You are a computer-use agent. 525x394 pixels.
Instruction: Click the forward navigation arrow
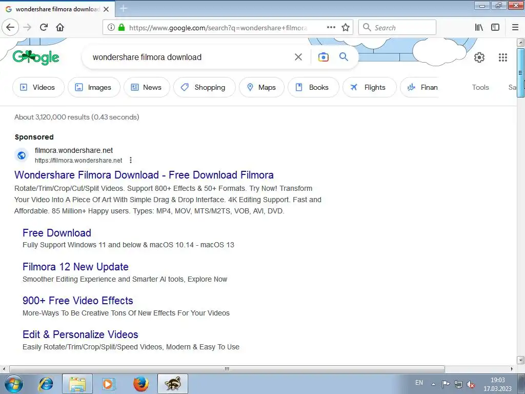27,28
